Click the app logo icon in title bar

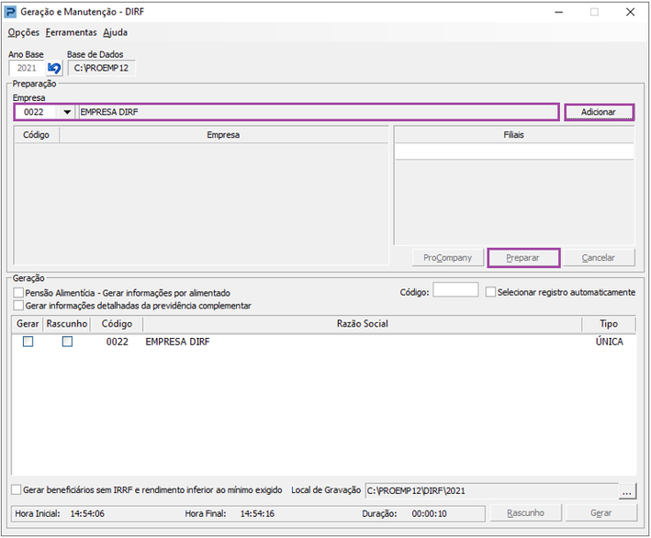11,12
